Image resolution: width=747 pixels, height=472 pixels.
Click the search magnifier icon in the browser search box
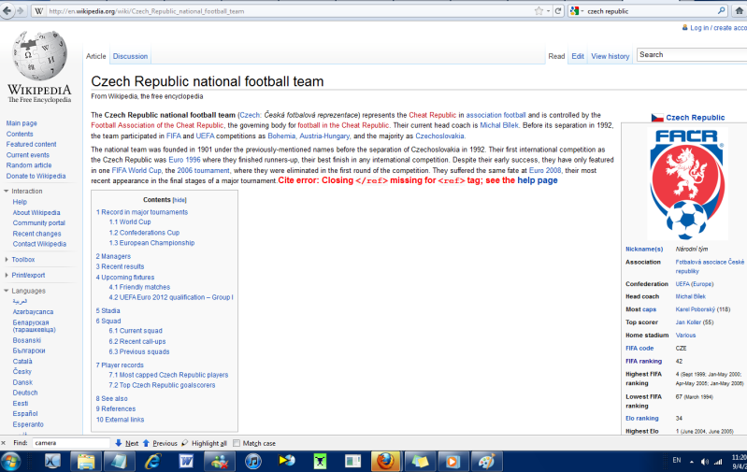[721, 11]
